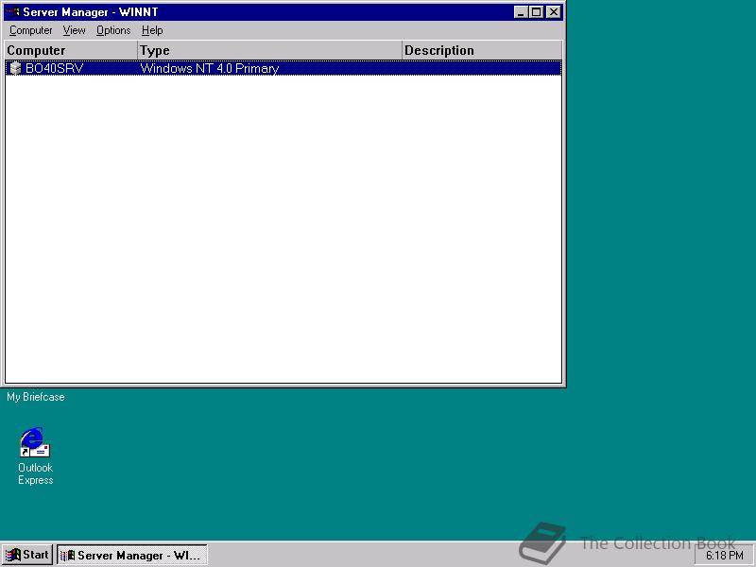Open the Help menu
Image resolution: width=756 pixels, height=567 pixels.
click(x=152, y=30)
